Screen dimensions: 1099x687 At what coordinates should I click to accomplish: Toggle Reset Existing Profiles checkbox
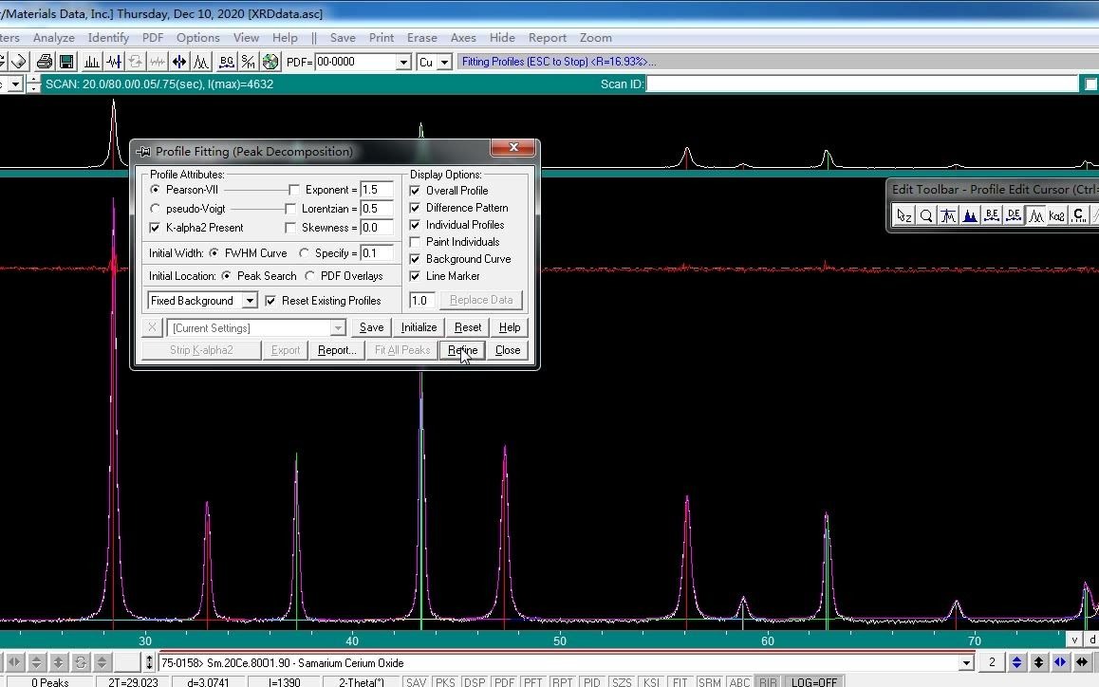tap(270, 301)
